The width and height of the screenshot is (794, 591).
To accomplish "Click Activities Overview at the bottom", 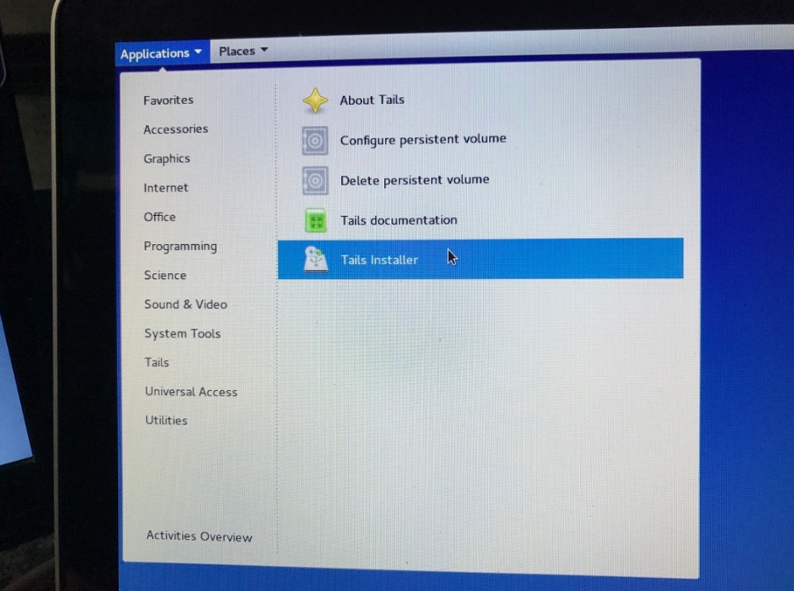I will (199, 536).
